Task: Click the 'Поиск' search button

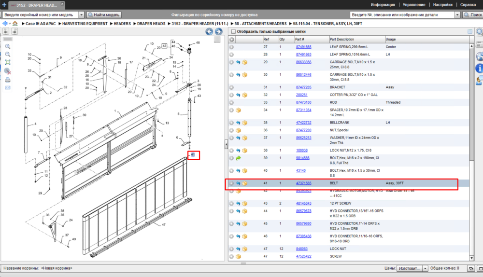Action: [x=473, y=15]
